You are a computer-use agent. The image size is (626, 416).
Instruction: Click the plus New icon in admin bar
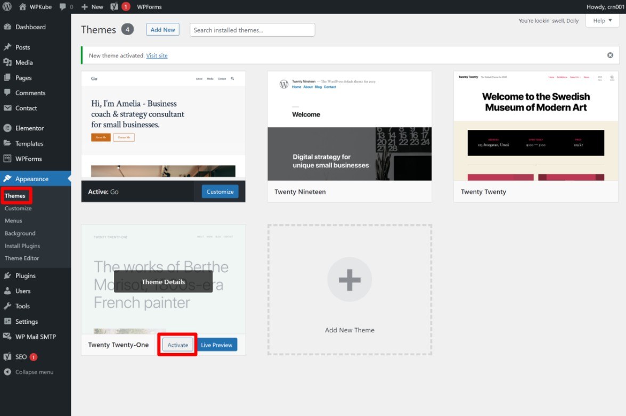(x=85, y=7)
